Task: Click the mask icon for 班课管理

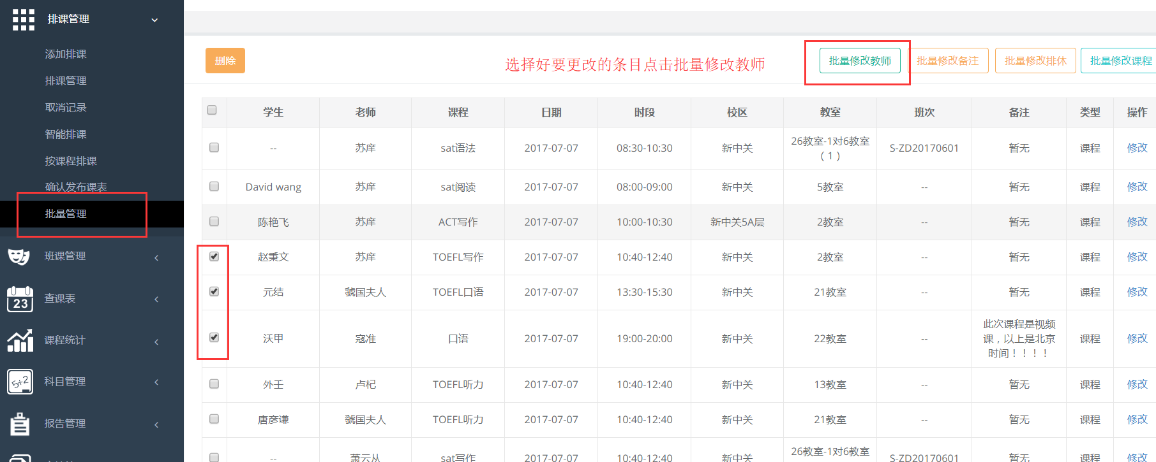Action: [x=19, y=257]
